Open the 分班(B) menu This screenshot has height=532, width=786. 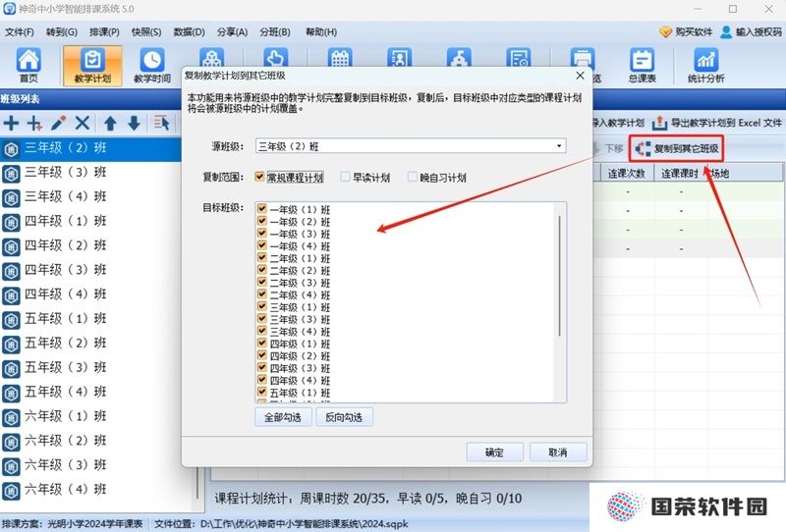coord(275,32)
